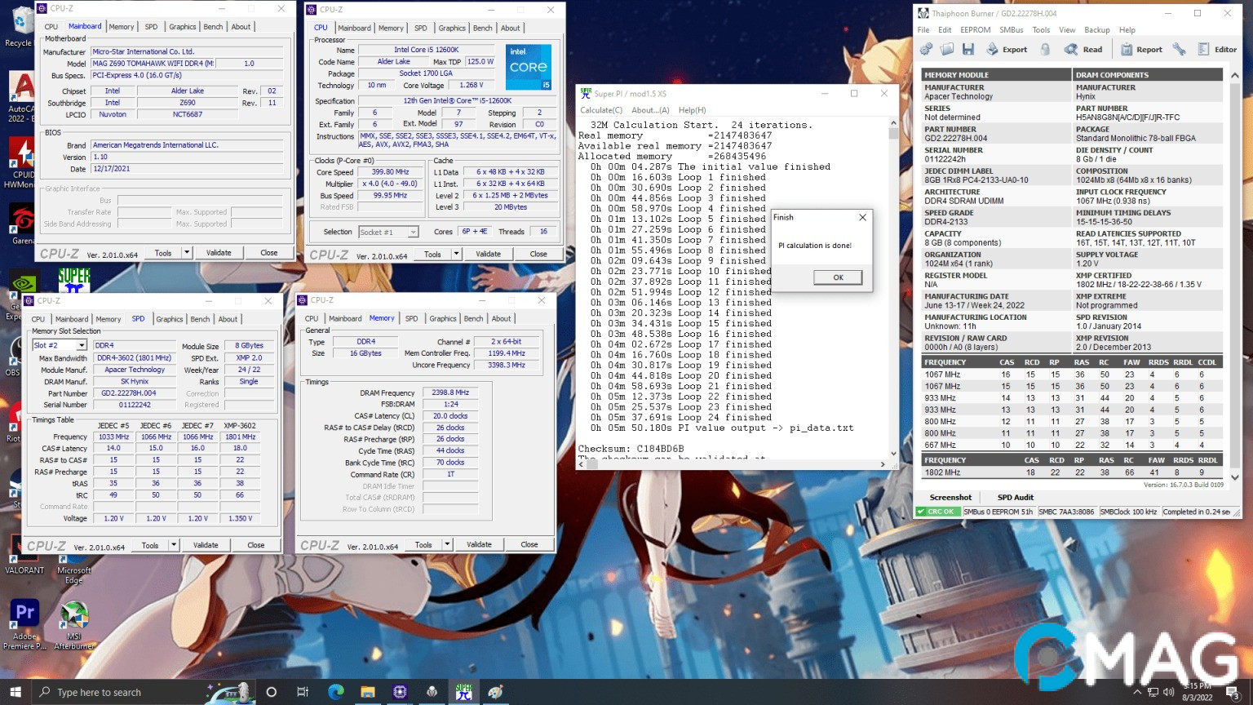1253x705 pixels.
Task: Click the Windows taskbar search box
Action: tap(100, 692)
